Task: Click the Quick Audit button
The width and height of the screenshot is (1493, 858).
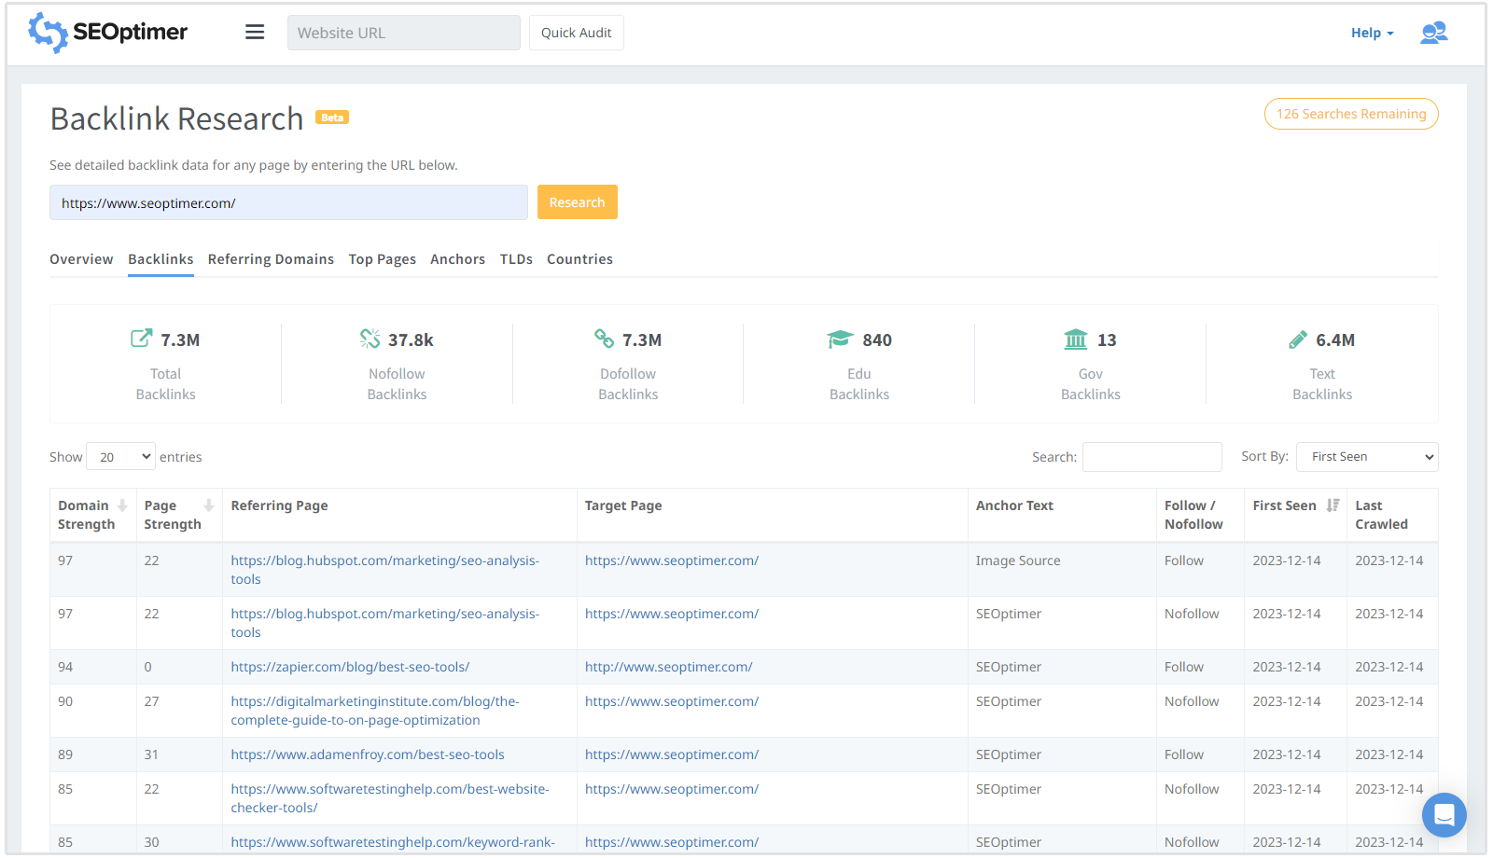Action: click(x=576, y=33)
